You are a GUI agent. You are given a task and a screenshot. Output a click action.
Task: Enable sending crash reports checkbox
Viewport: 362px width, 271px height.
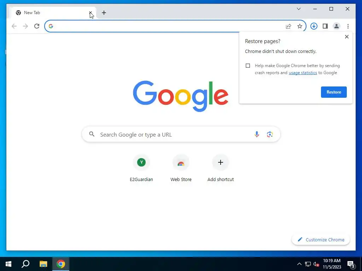[248, 66]
